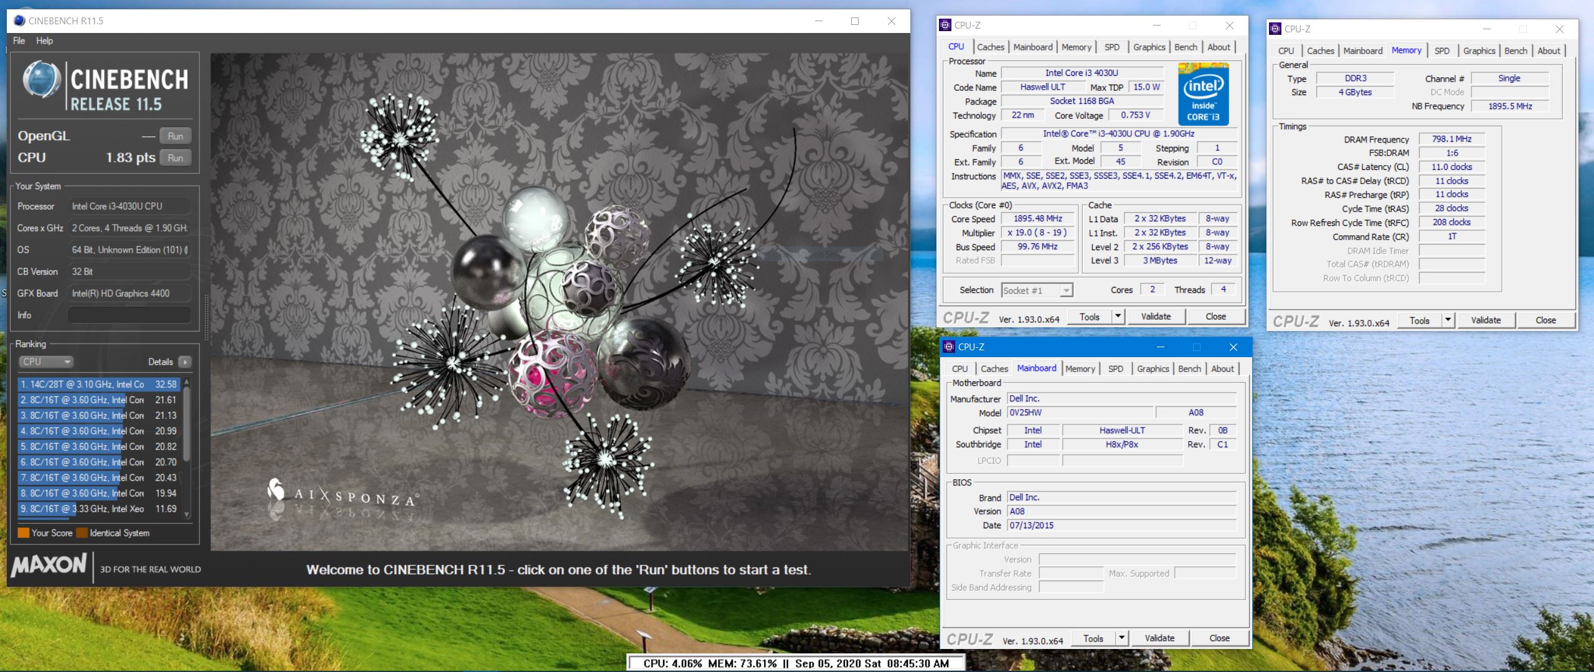Click the Identical System legend swatch
Image resolution: width=1594 pixels, height=672 pixels.
82,533
